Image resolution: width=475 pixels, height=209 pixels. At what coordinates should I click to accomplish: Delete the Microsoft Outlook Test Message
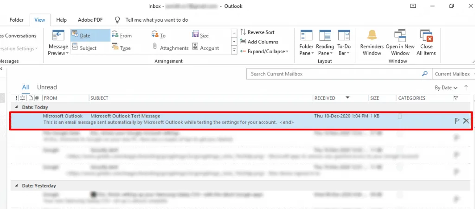click(x=466, y=121)
